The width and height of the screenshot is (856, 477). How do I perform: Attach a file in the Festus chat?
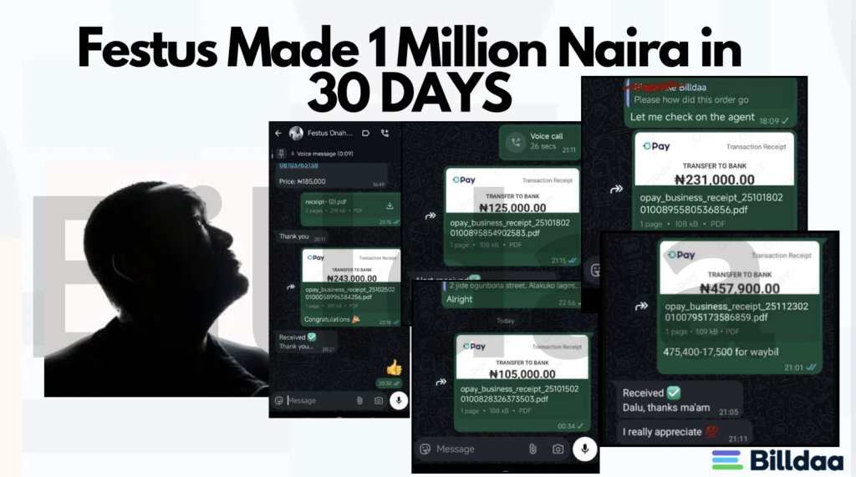coord(359,401)
